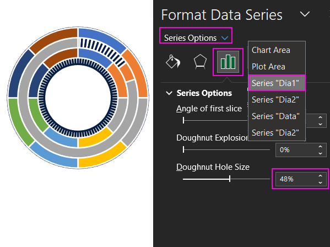Decrease Doughnut Explosion with down arrow
330x247 pixels.
[320, 153]
